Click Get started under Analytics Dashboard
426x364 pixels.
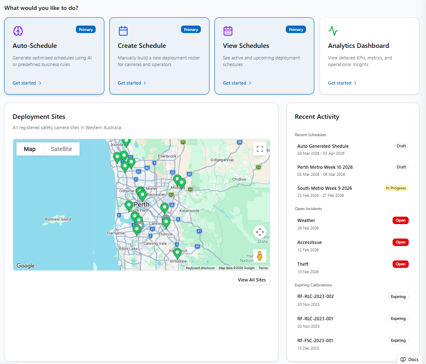(342, 83)
